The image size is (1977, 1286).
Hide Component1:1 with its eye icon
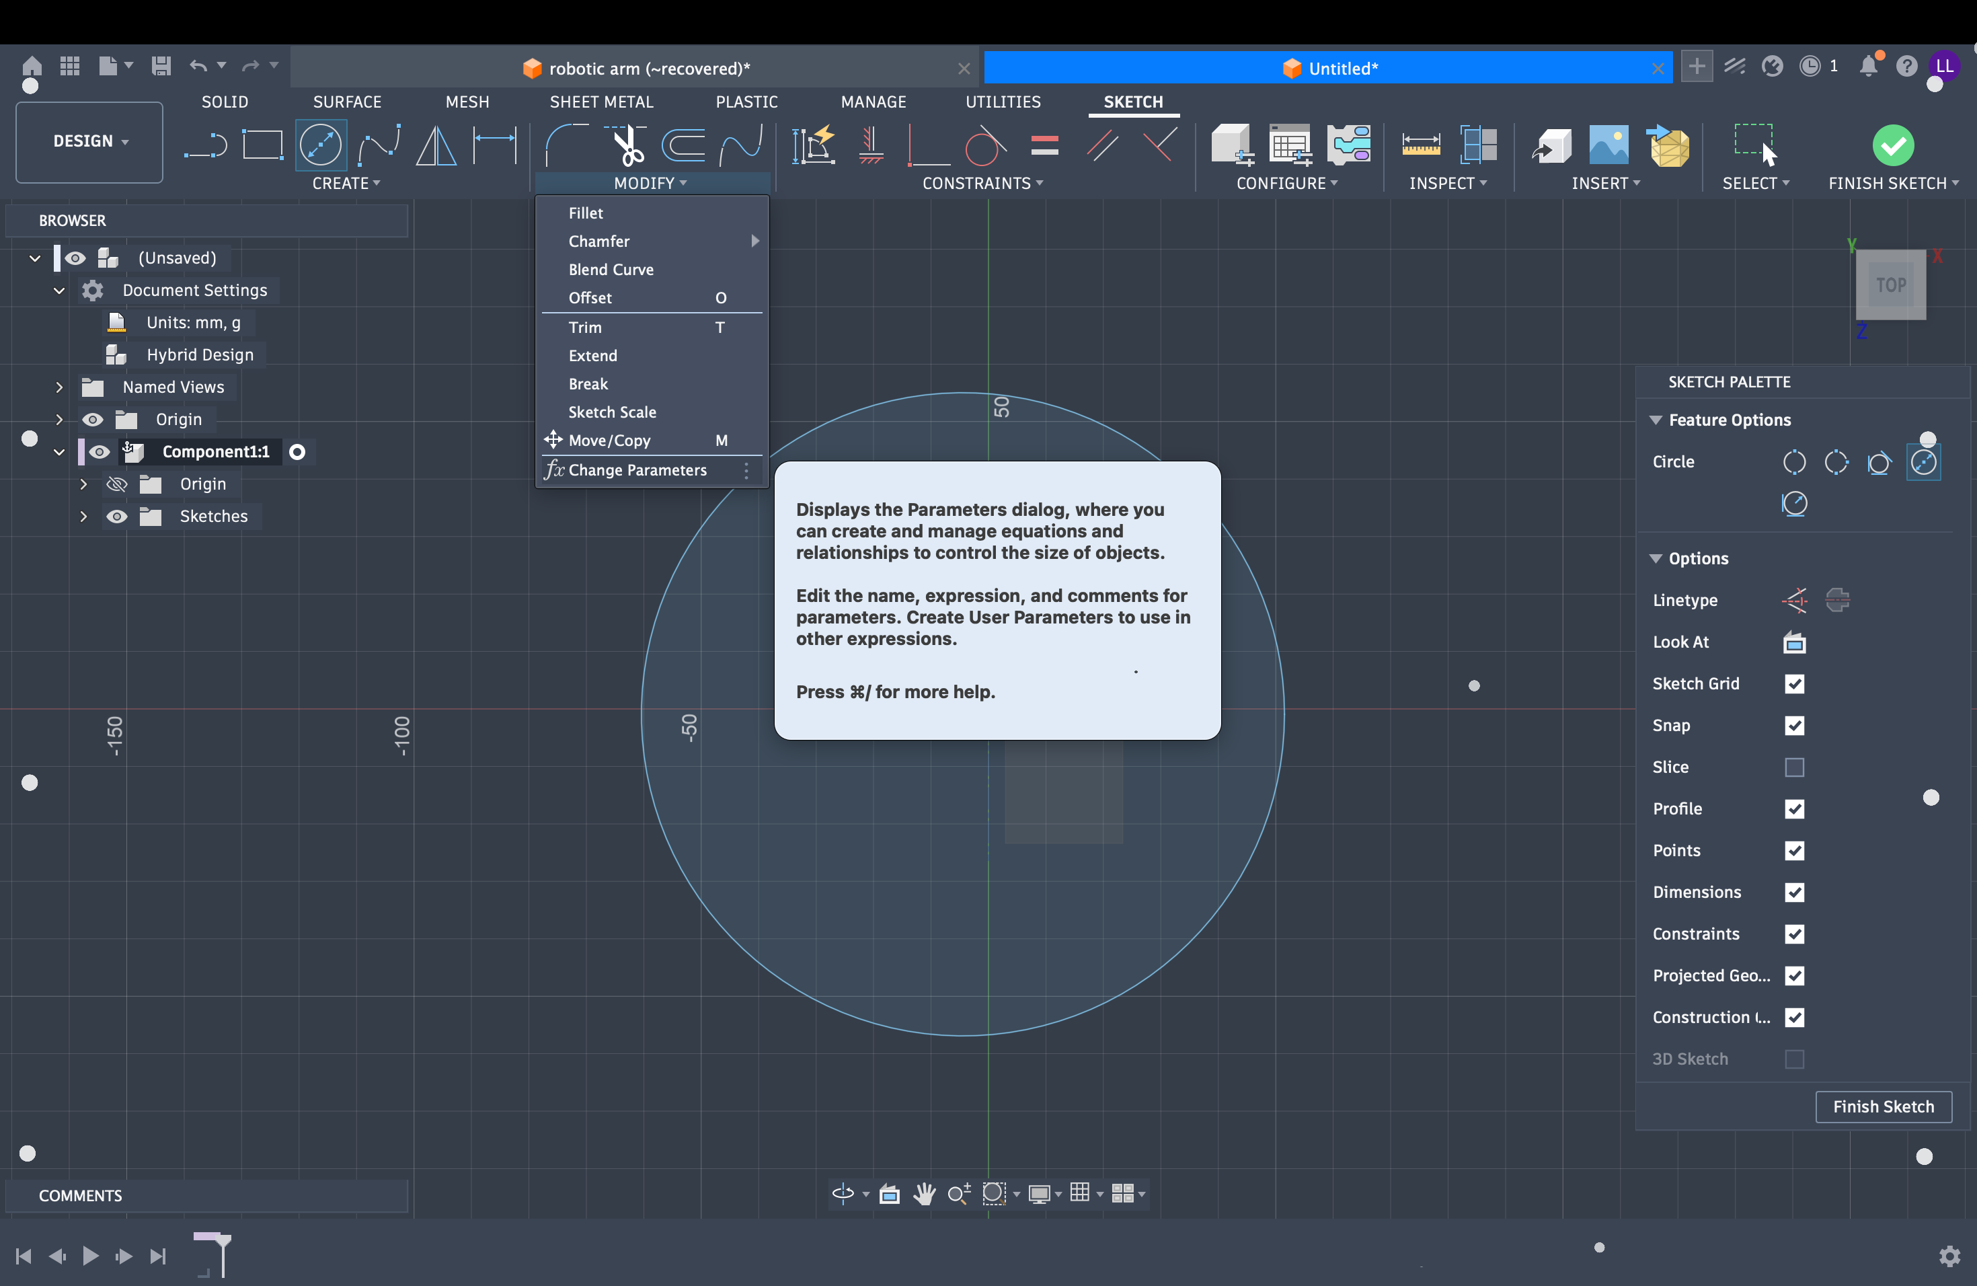(99, 452)
